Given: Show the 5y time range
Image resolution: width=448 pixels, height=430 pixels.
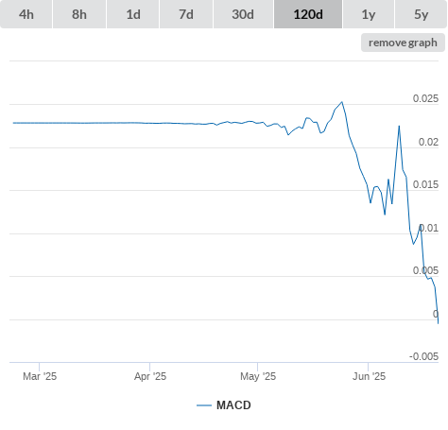Looking at the screenshot, I should (421, 14).
